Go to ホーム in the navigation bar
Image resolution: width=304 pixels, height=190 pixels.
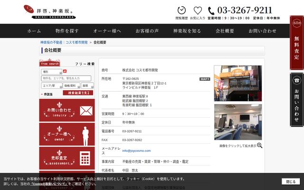point(34,31)
